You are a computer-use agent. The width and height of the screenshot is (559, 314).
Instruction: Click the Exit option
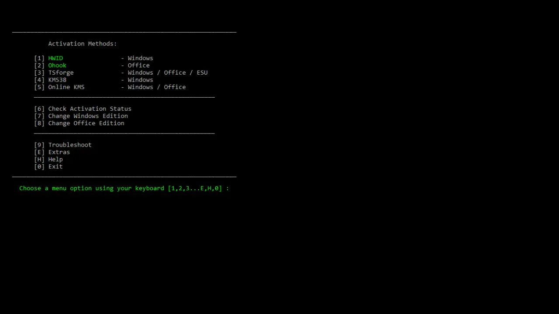click(x=55, y=167)
